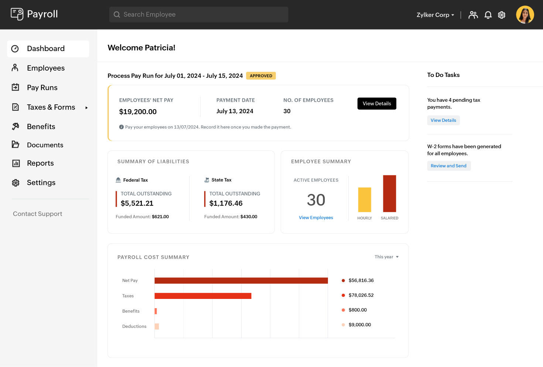Click the Federal Tax bank icon
Screen dimensions: 543x367
coord(118,179)
